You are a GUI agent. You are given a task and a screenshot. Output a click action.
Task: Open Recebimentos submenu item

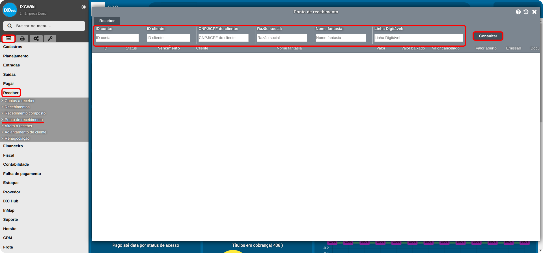pos(17,107)
